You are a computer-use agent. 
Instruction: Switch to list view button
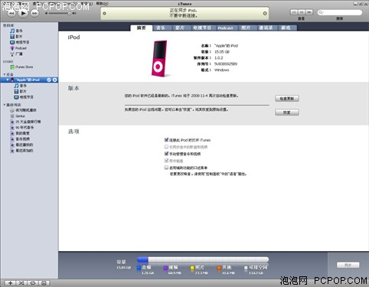click(x=294, y=12)
